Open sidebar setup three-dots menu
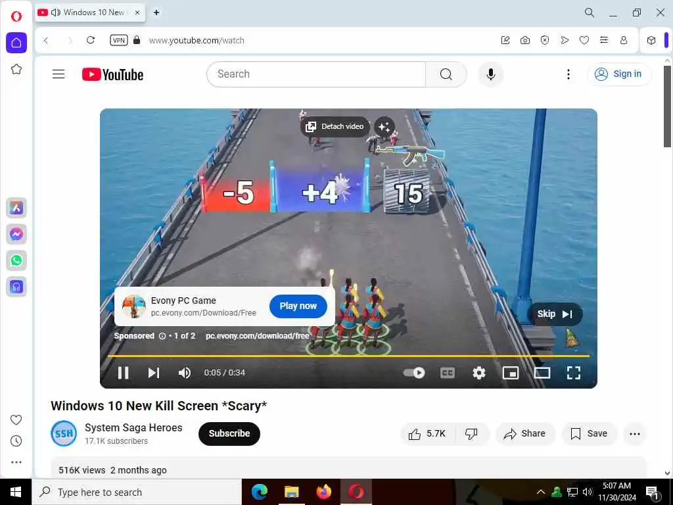Screen dimensions: 673x505 click(16, 462)
